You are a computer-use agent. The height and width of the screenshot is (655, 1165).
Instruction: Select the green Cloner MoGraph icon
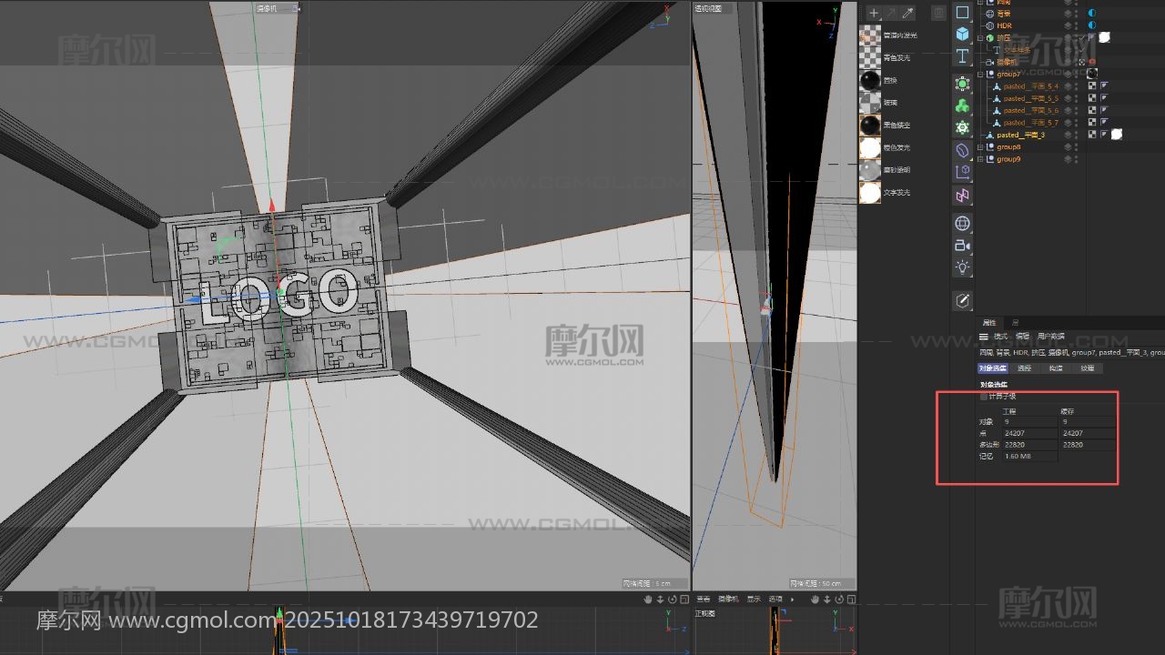click(x=962, y=106)
